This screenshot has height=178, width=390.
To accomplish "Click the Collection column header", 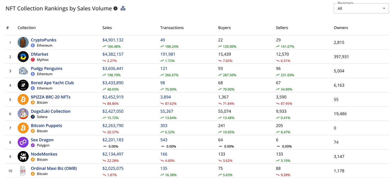I will 27,28.
